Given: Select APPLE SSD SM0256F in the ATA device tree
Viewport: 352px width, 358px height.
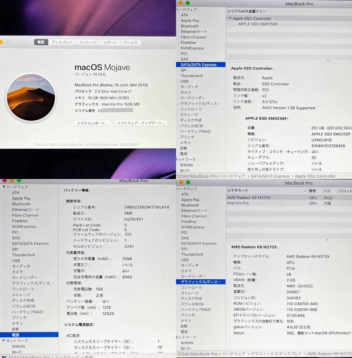Looking at the screenshot, I should click(x=258, y=24).
